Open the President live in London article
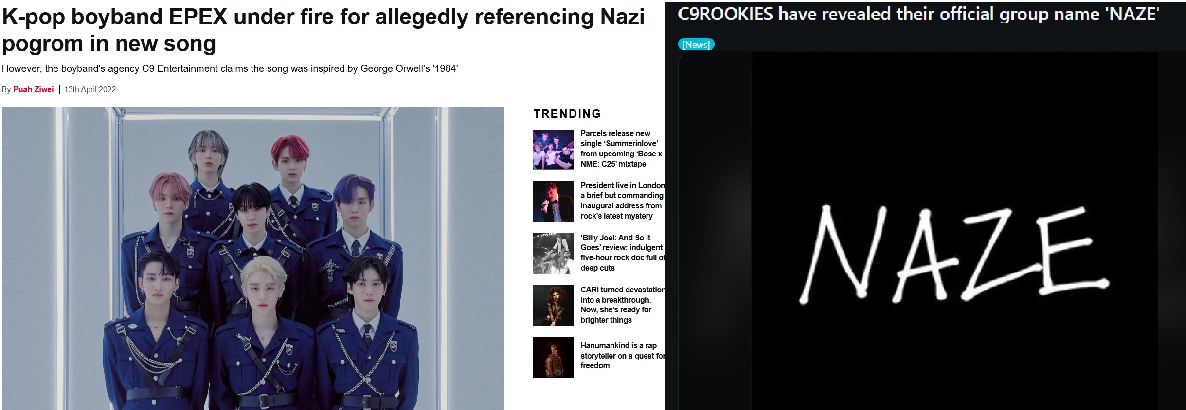The image size is (1186, 410). (x=622, y=201)
